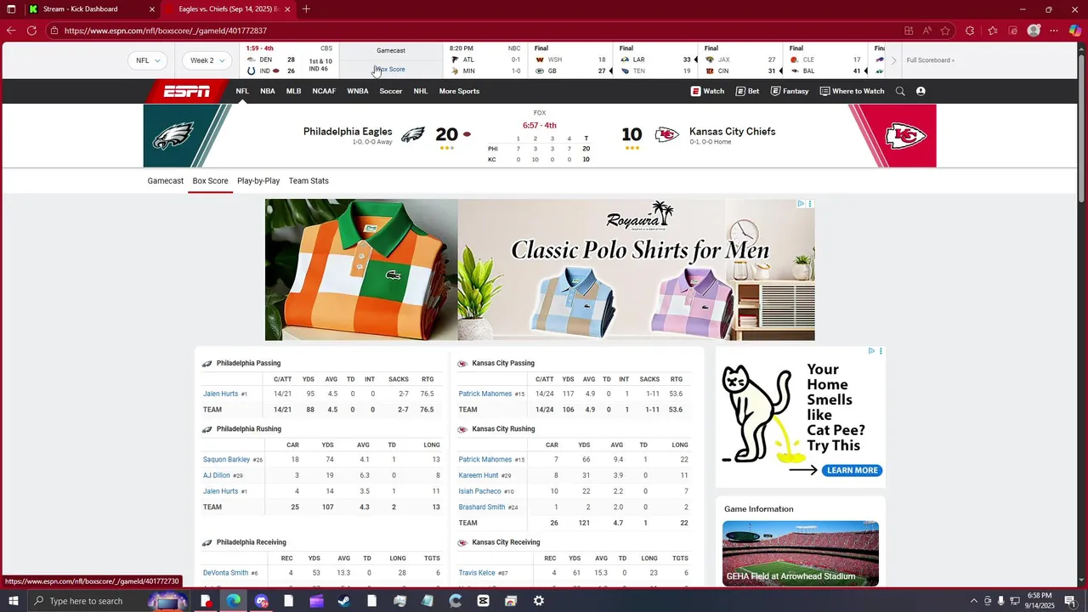Open the ESPN user profile icon

pyautogui.click(x=921, y=91)
